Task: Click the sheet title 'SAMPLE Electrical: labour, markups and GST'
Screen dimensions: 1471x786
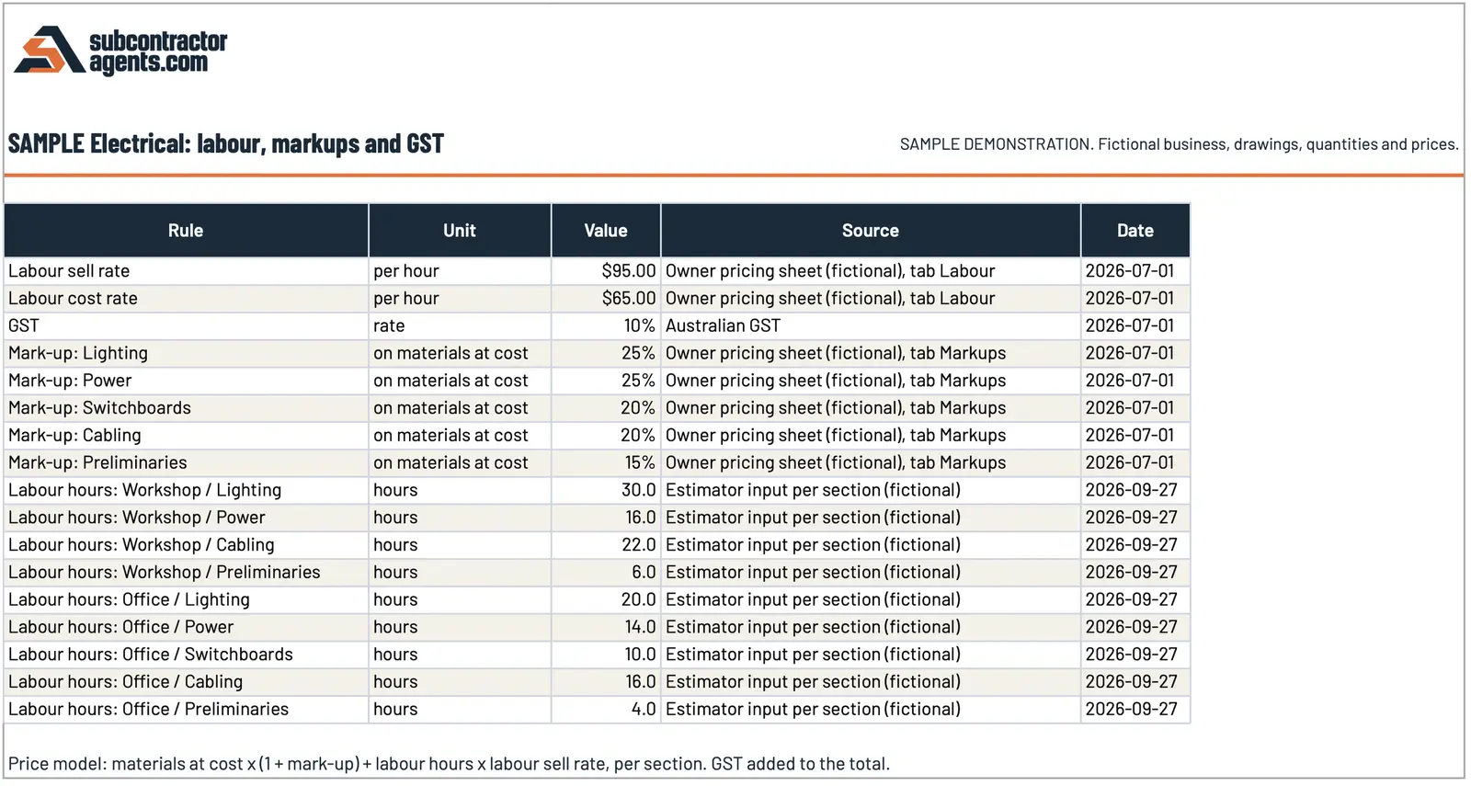Action: coord(226,144)
